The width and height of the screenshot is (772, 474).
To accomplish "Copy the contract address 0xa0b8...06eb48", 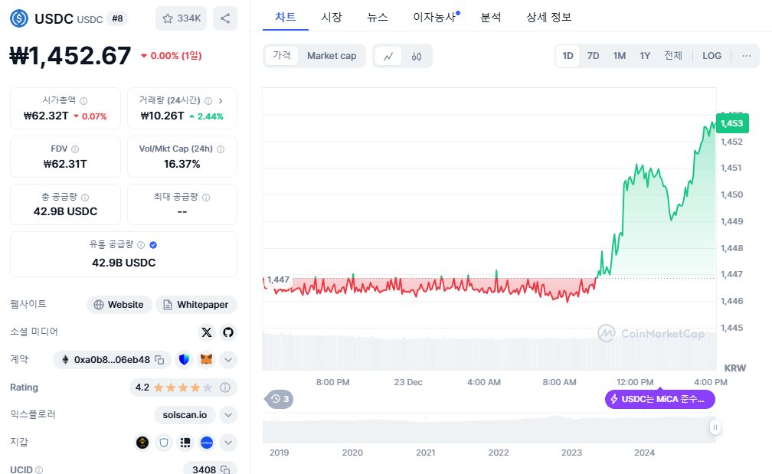I will [159, 360].
